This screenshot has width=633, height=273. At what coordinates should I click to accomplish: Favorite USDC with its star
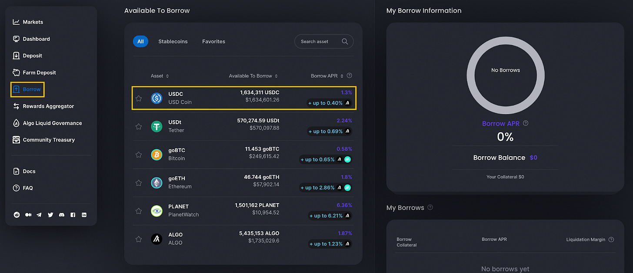click(x=139, y=99)
